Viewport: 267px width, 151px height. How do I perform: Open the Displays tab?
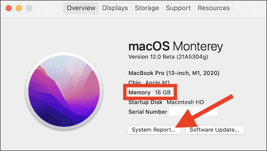pos(115,8)
